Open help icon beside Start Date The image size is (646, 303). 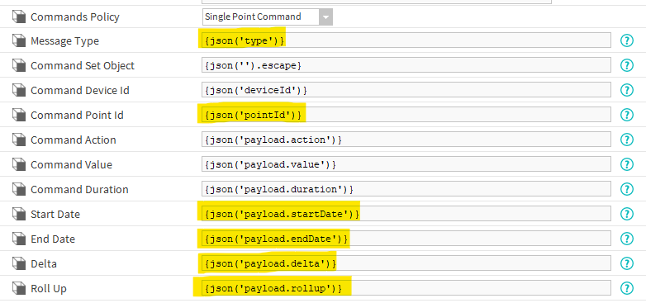click(627, 214)
